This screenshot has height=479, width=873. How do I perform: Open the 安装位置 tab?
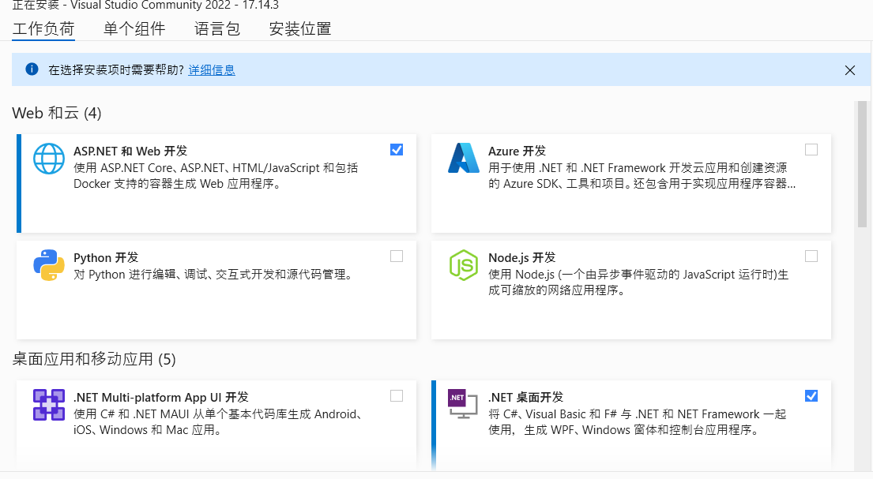300,28
